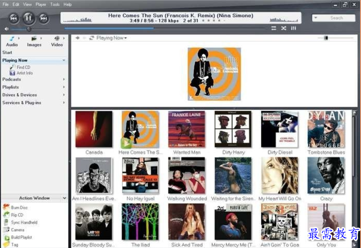Select Sick And Tired thumbnail
Image resolution: width=363 pixels, height=248 pixels.
tap(187, 221)
